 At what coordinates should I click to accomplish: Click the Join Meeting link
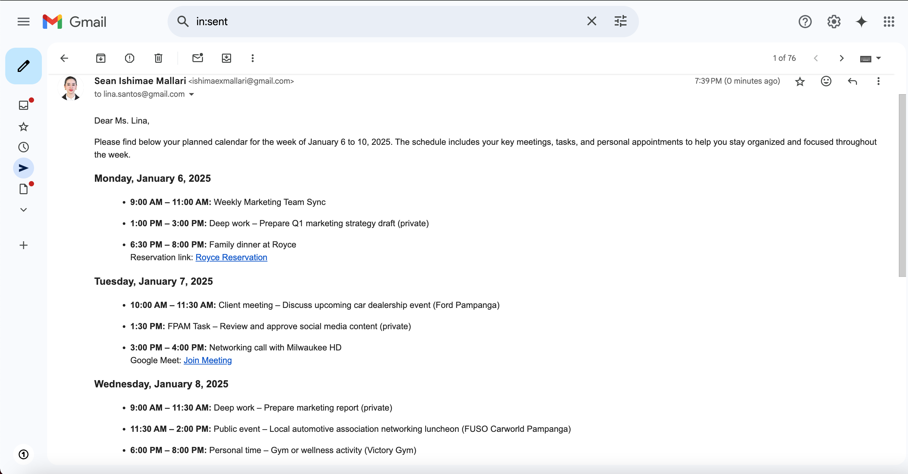point(208,360)
